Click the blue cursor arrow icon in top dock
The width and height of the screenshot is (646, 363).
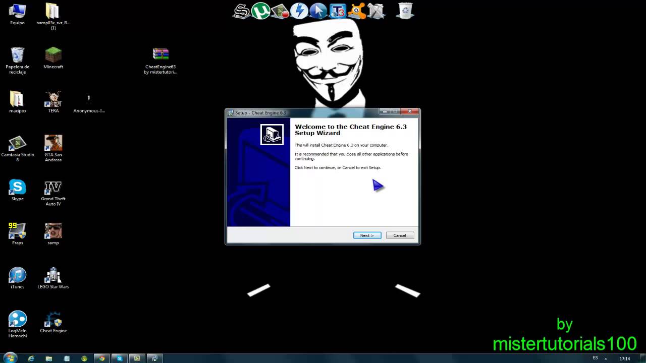[x=318, y=11]
